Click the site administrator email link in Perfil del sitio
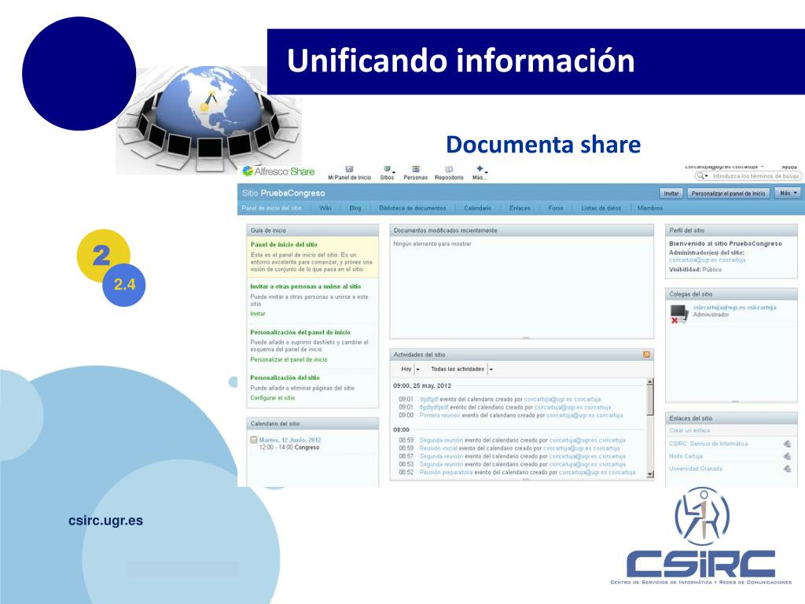Screen dimensions: 805x604 (707, 260)
